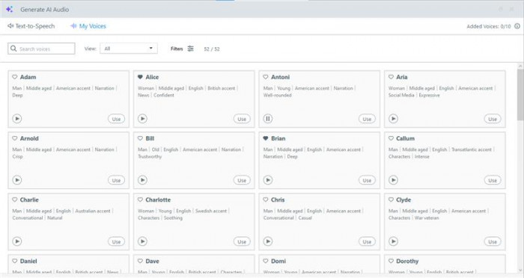Use the Charlie voice
This screenshot has width=524, height=278.
116,241
